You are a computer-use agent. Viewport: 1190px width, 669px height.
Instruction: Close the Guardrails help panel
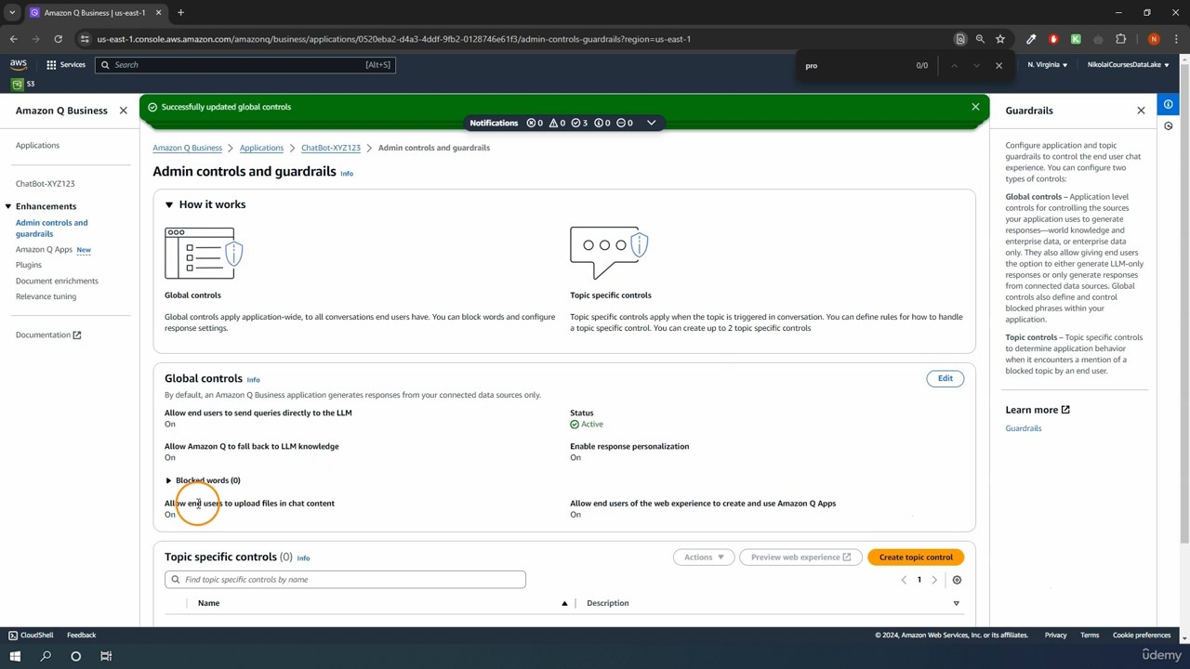click(1141, 111)
